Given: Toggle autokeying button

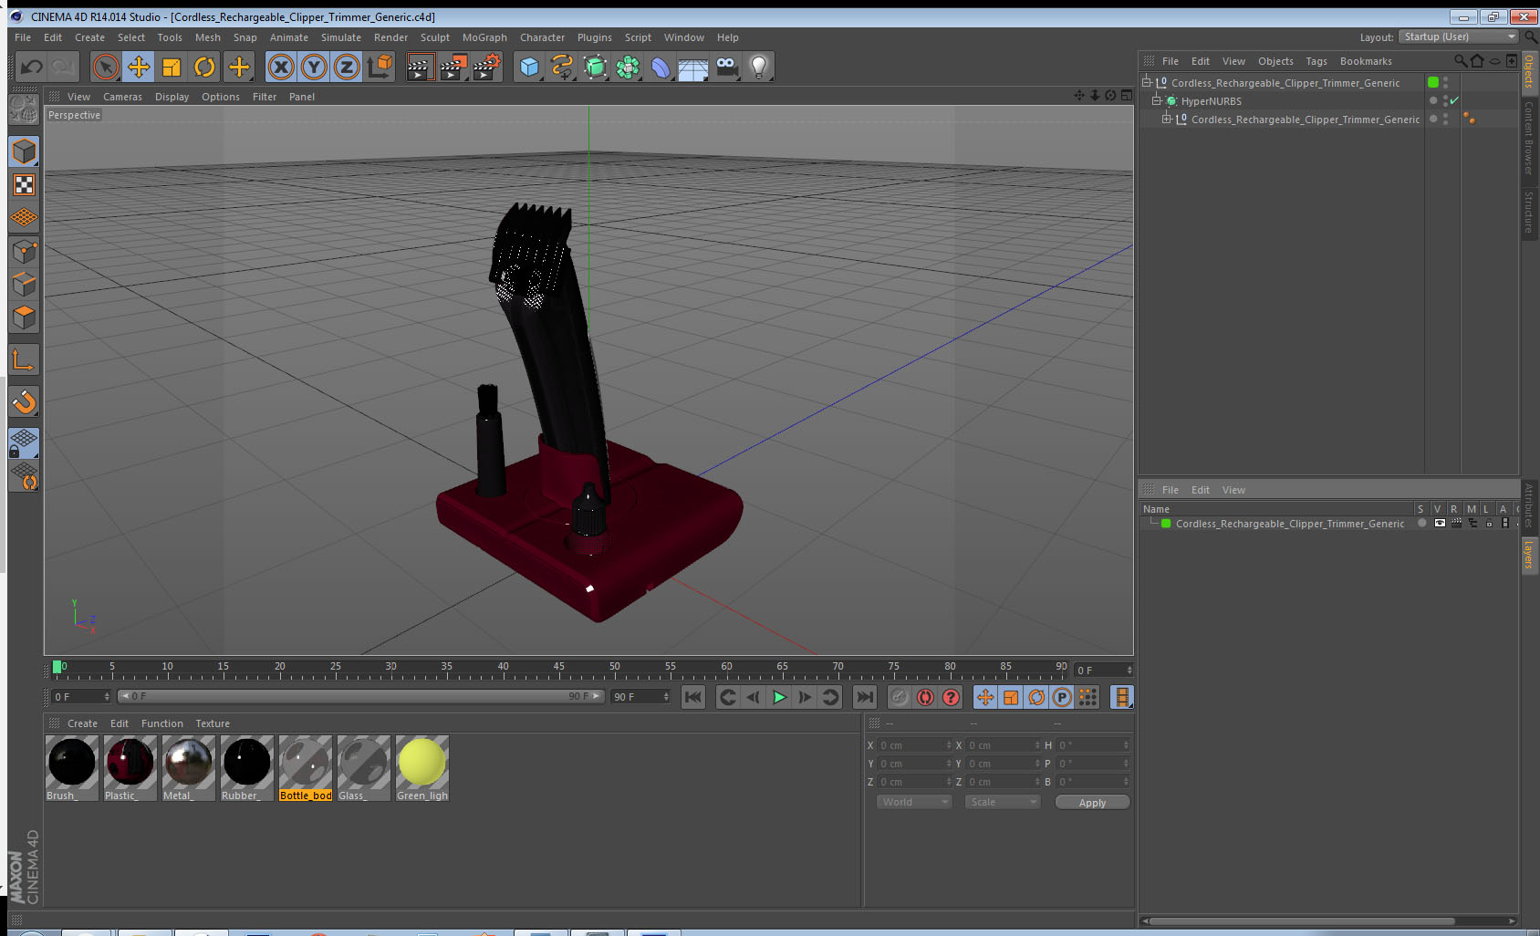Looking at the screenshot, I should (925, 697).
